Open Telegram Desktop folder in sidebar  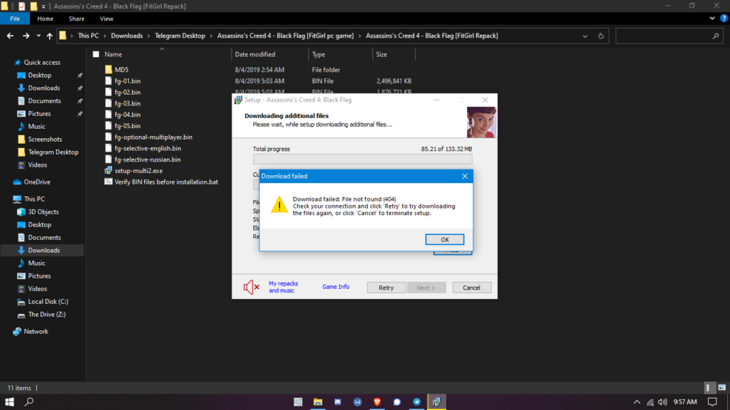click(x=53, y=152)
